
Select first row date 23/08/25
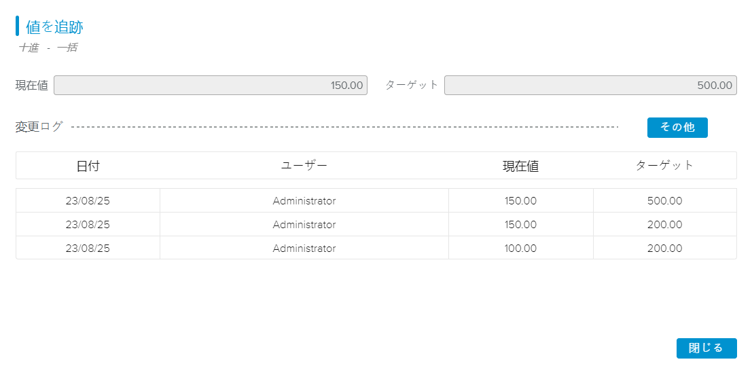(88, 201)
